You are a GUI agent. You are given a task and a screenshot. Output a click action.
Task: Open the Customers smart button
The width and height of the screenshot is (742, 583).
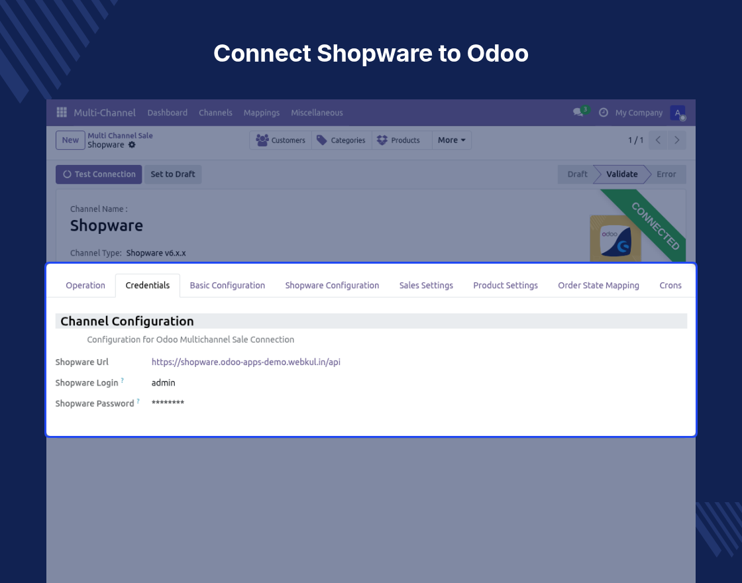click(281, 140)
